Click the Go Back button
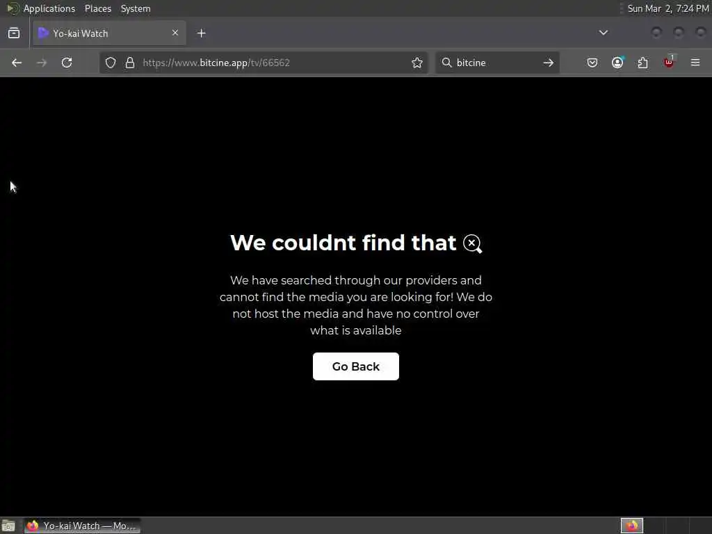This screenshot has height=534, width=712. (356, 366)
